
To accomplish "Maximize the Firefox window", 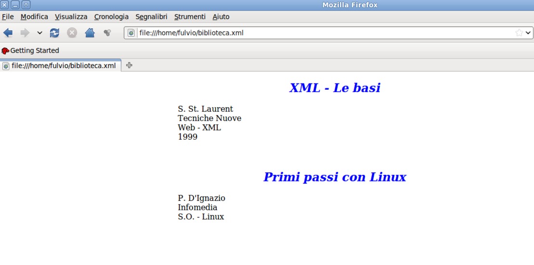I will coord(26,5).
